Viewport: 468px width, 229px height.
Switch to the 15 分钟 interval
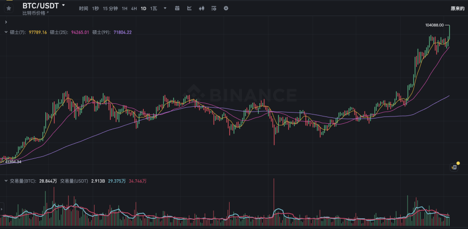tap(110, 9)
